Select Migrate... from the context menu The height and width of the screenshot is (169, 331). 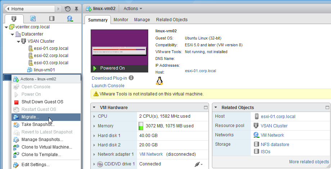click(46, 117)
